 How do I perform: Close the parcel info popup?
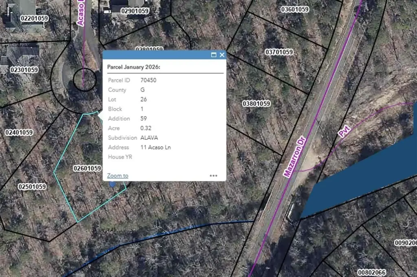[222, 55]
